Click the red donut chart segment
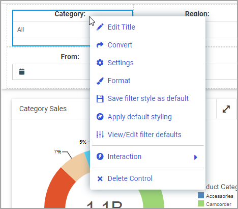The height and width of the screenshot is (209, 238). coord(57,189)
